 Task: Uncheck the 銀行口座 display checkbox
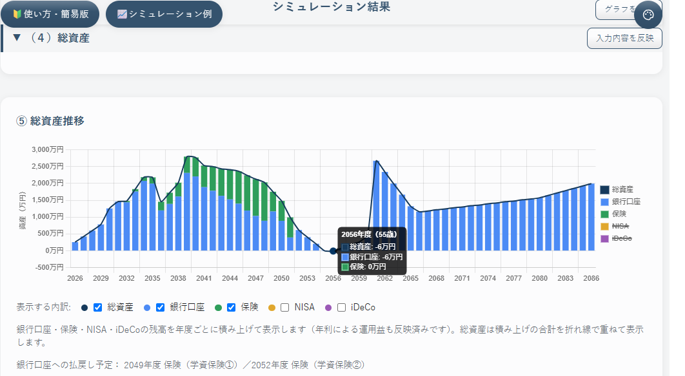coord(161,308)
